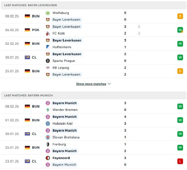Click the Show more matches link
The width and height of the screenshot is (187, 170).
coord(91,84)
